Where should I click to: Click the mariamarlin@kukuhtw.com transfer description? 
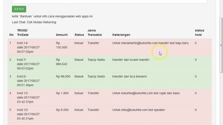click(151, 43)
